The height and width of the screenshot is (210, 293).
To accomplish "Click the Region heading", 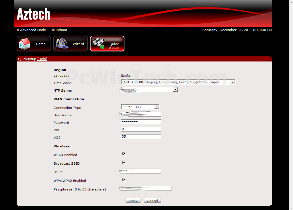I will 60,70.
